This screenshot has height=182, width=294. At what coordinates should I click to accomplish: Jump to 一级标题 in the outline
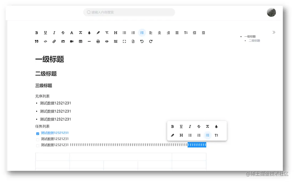coord(250,36)
